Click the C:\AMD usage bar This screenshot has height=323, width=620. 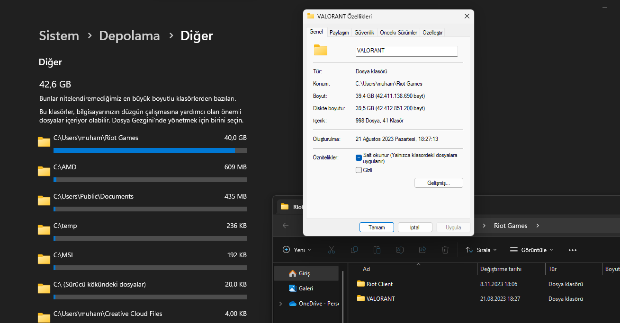(150, 180)
